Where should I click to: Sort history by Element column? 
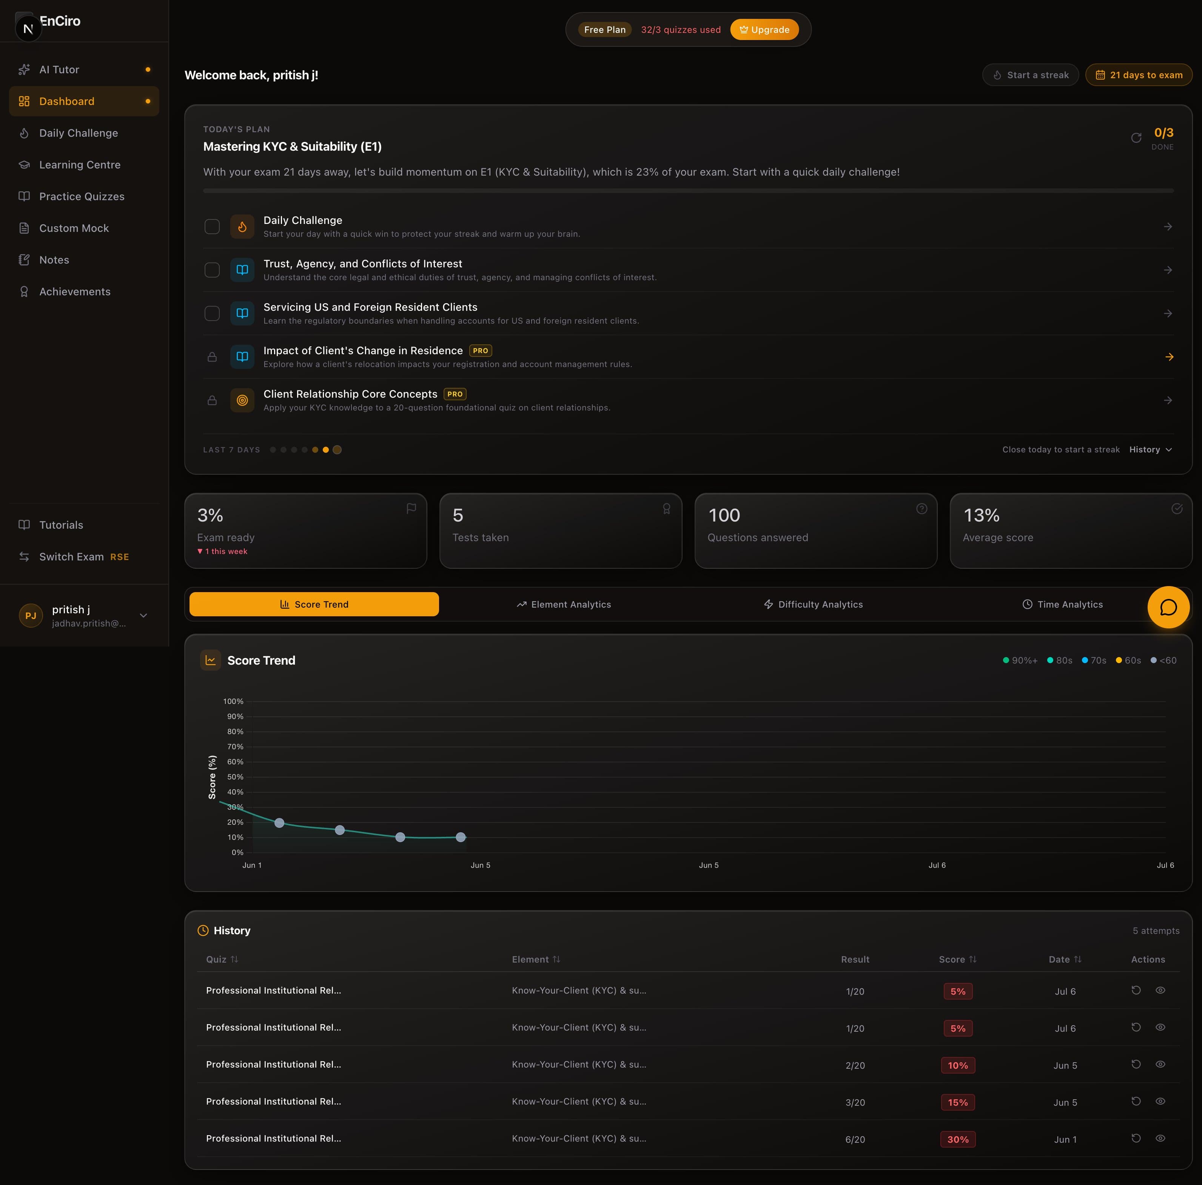pos(536,959)
